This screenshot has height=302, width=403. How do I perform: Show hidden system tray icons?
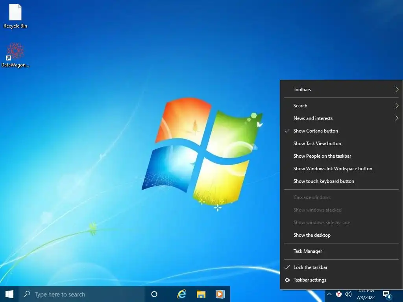[329, 294]
